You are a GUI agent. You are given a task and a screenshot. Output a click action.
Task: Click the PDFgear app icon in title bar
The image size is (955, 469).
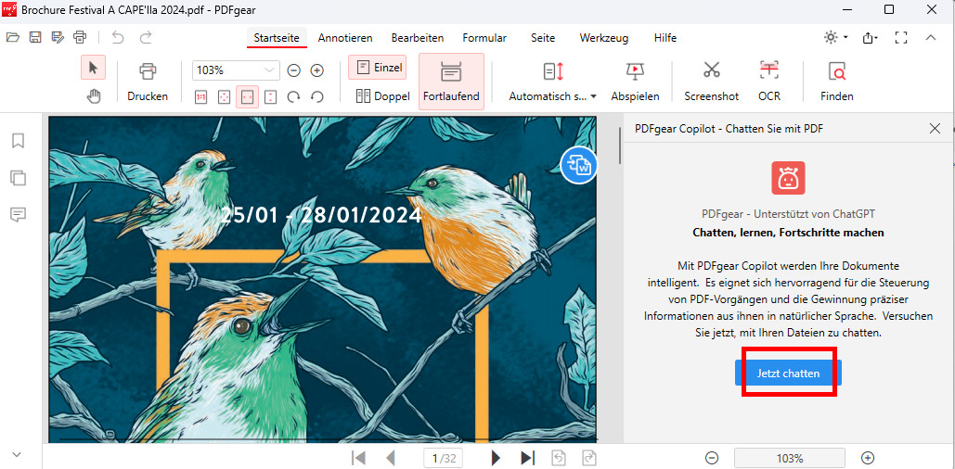9,9
